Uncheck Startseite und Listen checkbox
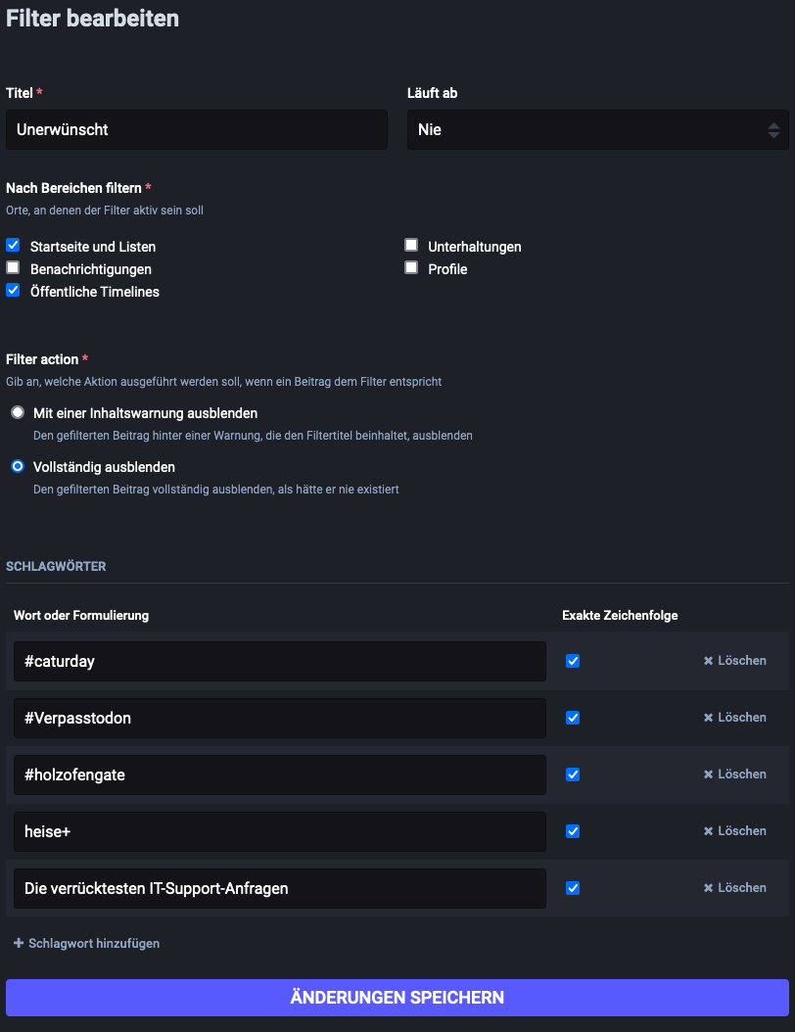Image resolution: width=795 pixels, height=1032 pixels. (14, 246)
